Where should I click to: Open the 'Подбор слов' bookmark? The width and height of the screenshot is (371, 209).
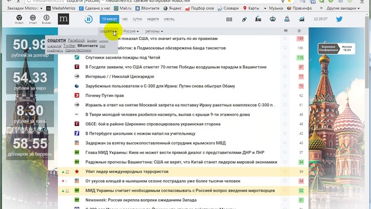click(x=199, y=8)
